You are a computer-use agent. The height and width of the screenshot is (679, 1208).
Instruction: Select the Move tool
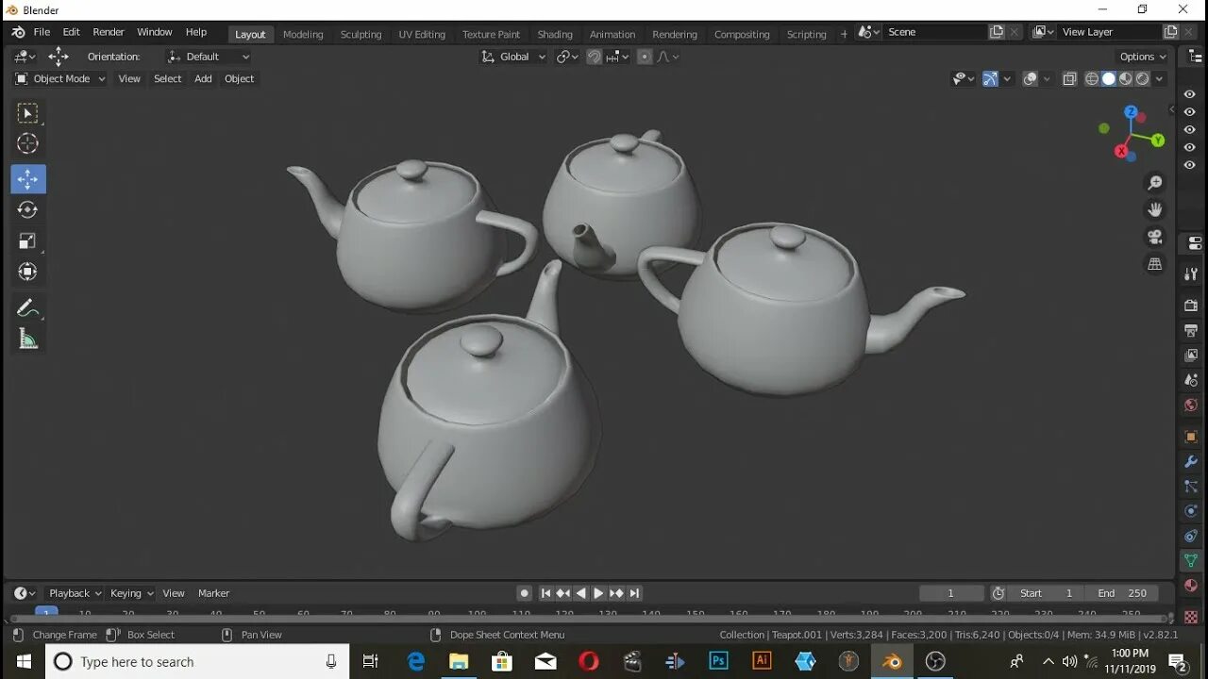tap(28, 179)
